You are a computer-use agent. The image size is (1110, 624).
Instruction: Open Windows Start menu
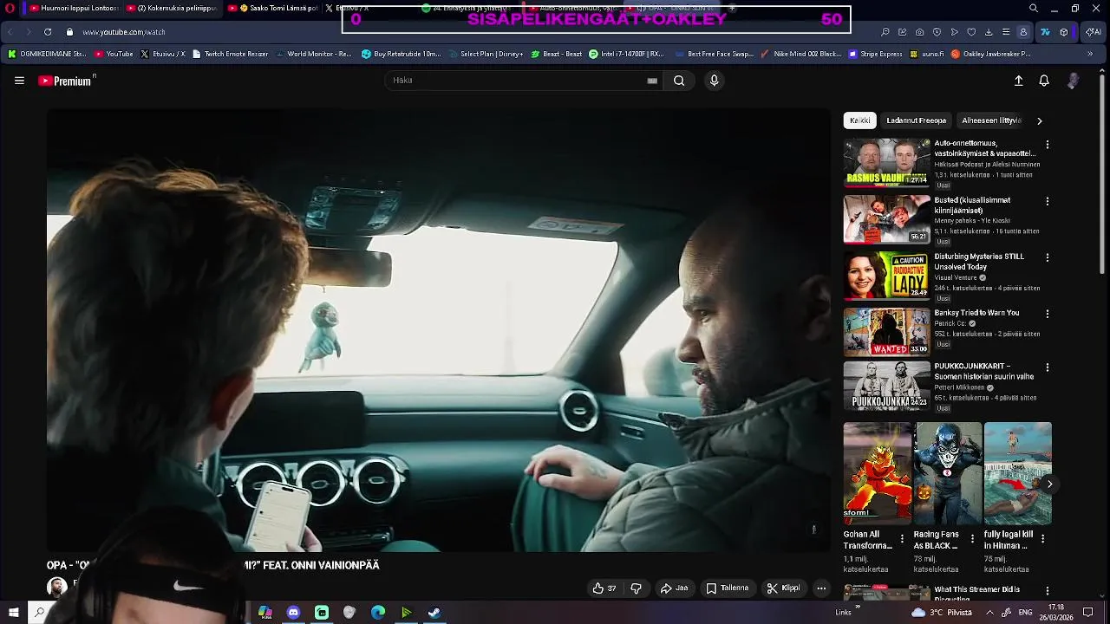coord(13,613)
